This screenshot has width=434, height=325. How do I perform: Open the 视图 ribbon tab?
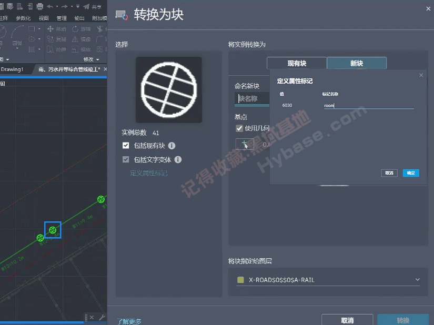coord(44,18)
